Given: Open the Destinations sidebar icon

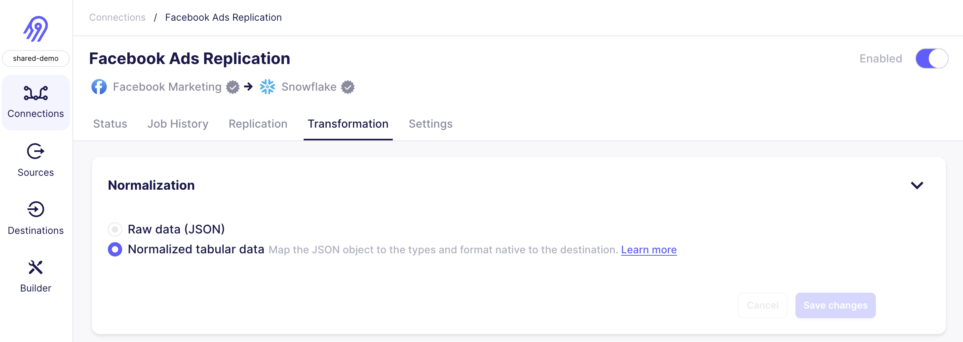Looking at the screenshot, I should coord(36,210).
